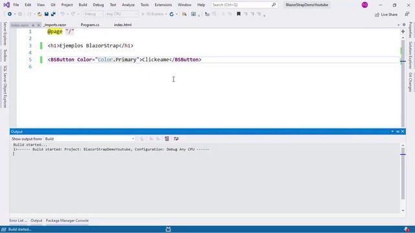Open the Package Manager Console tab

pos(67,220)
